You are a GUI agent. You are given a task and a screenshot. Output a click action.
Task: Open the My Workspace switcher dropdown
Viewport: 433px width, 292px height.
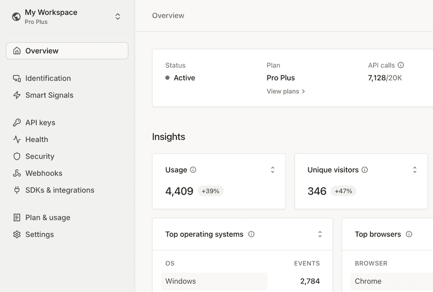tap(118, 17)
